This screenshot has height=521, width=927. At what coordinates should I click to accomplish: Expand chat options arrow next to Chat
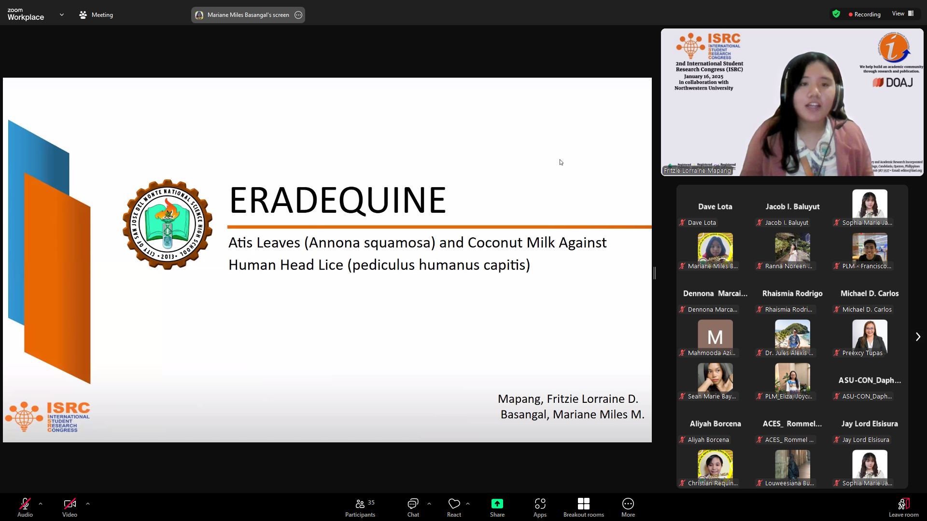click(429, 504)
